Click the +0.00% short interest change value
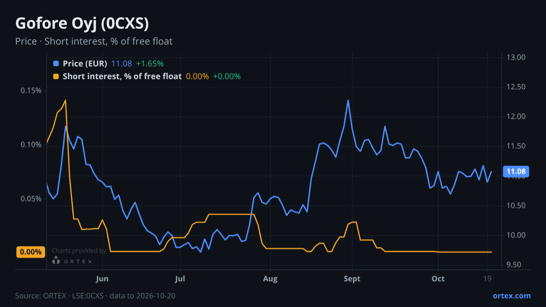The width and height of the screenshot is (546, 307). tap(227, 76)
